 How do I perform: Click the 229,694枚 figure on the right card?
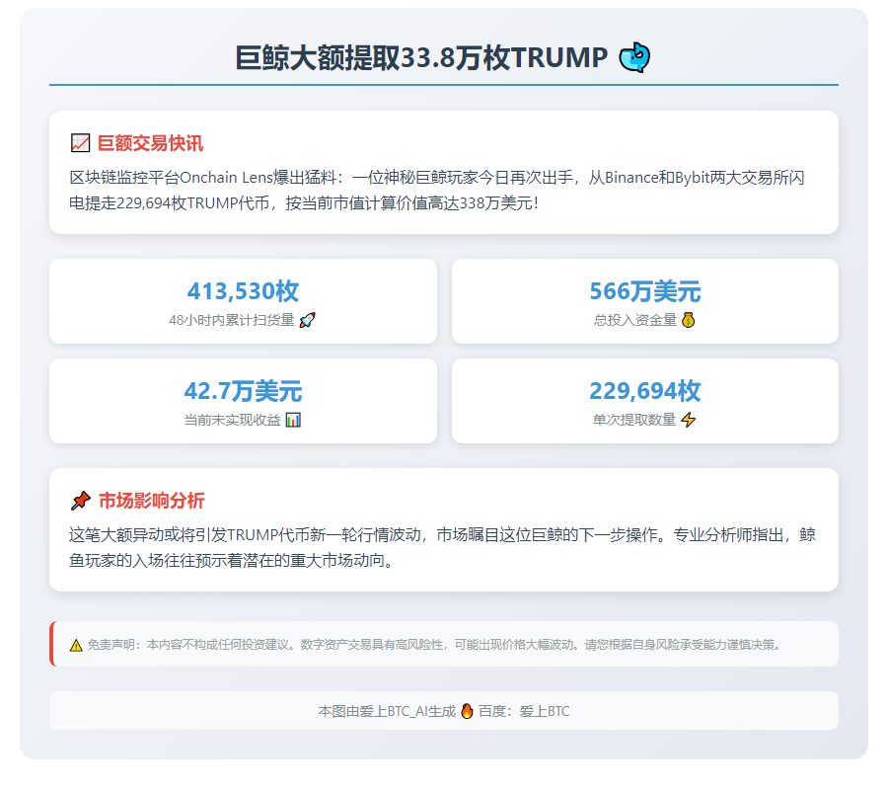point(646,391)
